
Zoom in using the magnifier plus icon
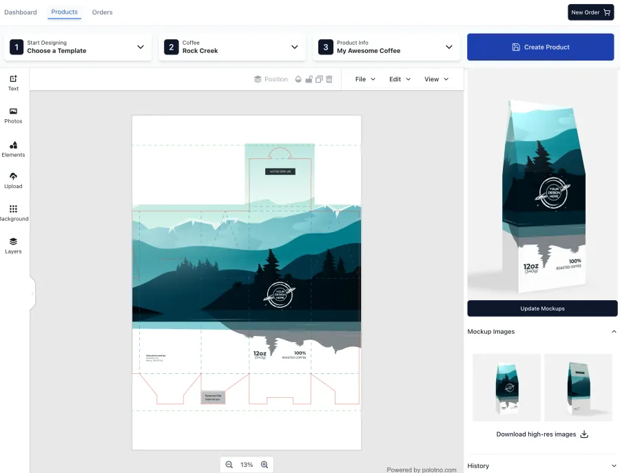pos(265,464)
